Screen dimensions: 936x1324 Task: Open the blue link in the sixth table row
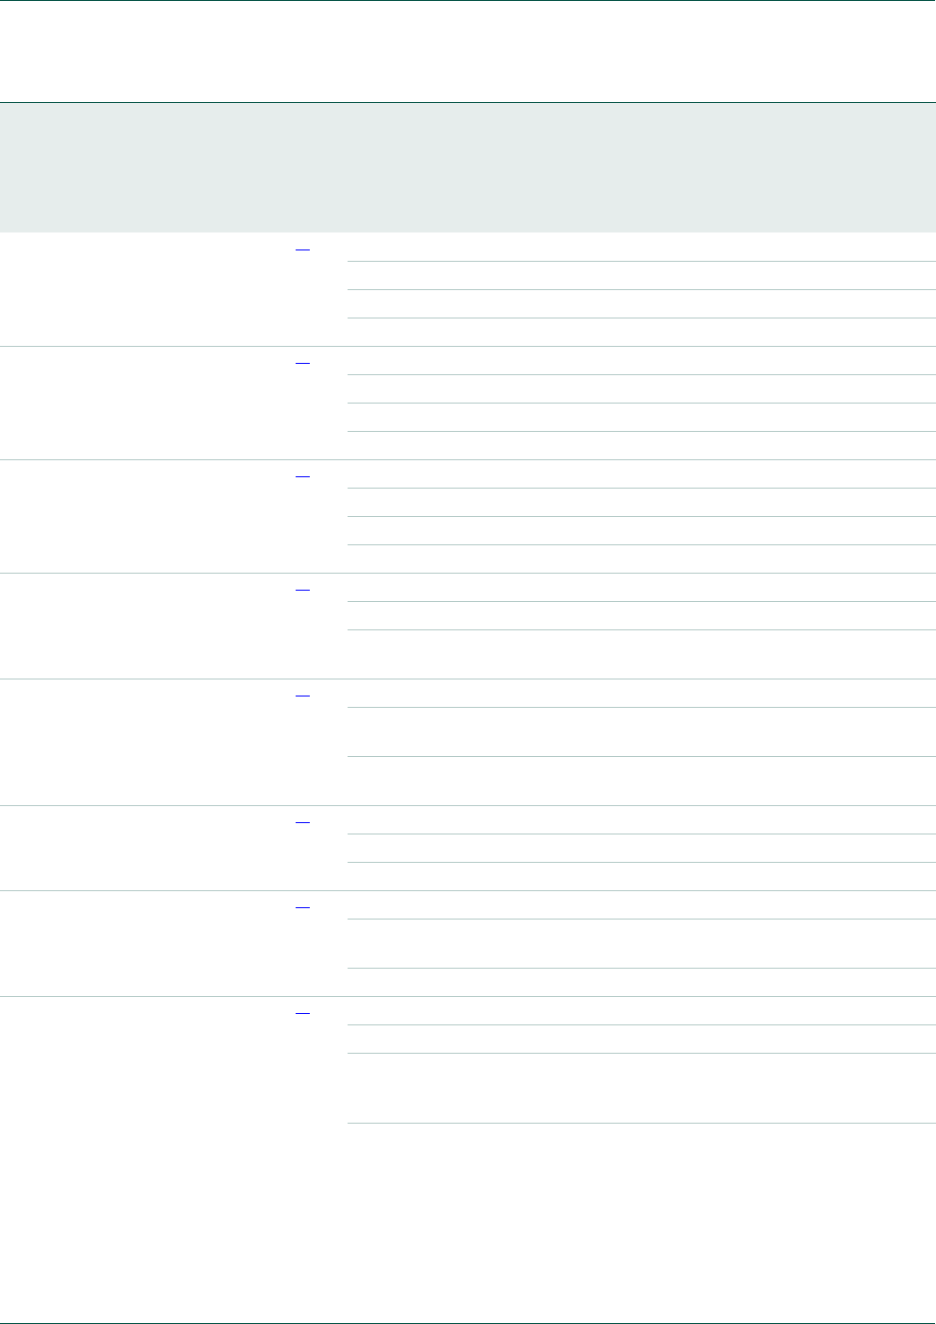coord(302,822)
